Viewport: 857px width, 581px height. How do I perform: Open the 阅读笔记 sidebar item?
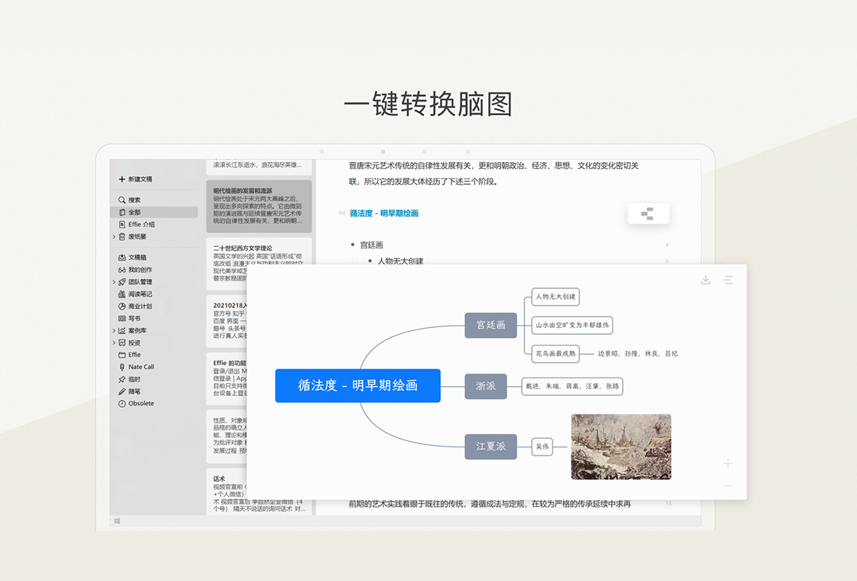(139, 294)
